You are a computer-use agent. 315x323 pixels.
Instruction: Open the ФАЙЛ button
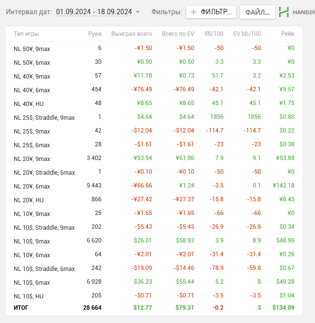[x=257, y=12]
